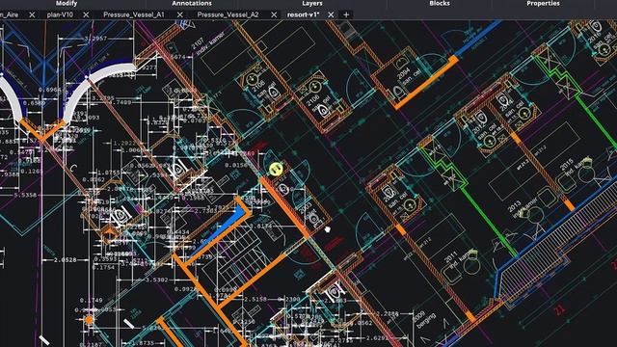
Task: Select the resort-v1* drawing tab
Action: [303, 14]
